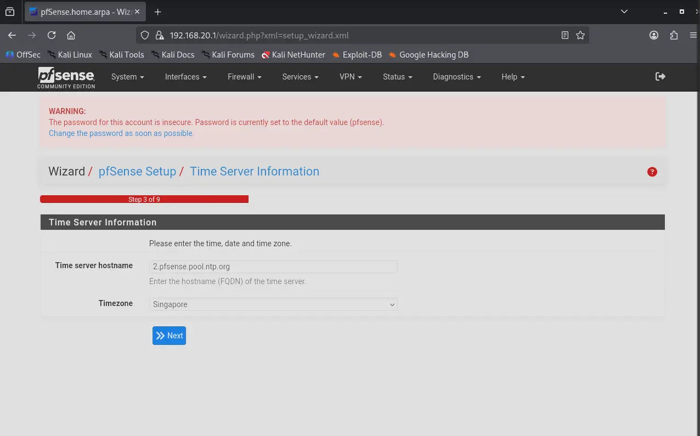Go to browser home page icon
This screenshot has height=436, width=700.
(x=71, y=35)
